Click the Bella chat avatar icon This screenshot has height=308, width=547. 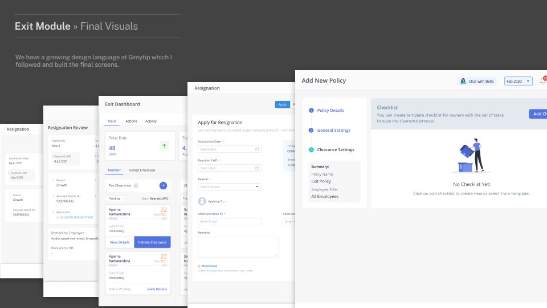(463, 82)
